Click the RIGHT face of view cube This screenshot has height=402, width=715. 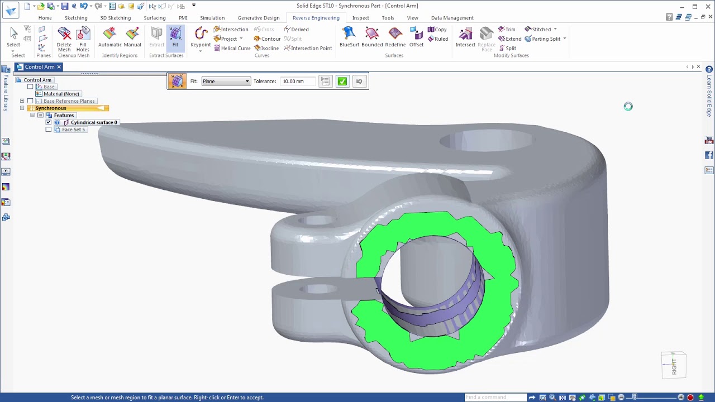[674, 366]
